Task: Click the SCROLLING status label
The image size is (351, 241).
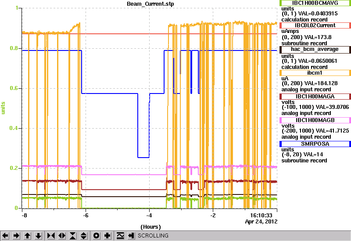Action: coord(153,236)
